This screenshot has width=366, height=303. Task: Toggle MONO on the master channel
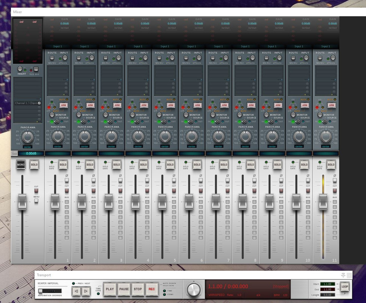(x=21, y=164)
